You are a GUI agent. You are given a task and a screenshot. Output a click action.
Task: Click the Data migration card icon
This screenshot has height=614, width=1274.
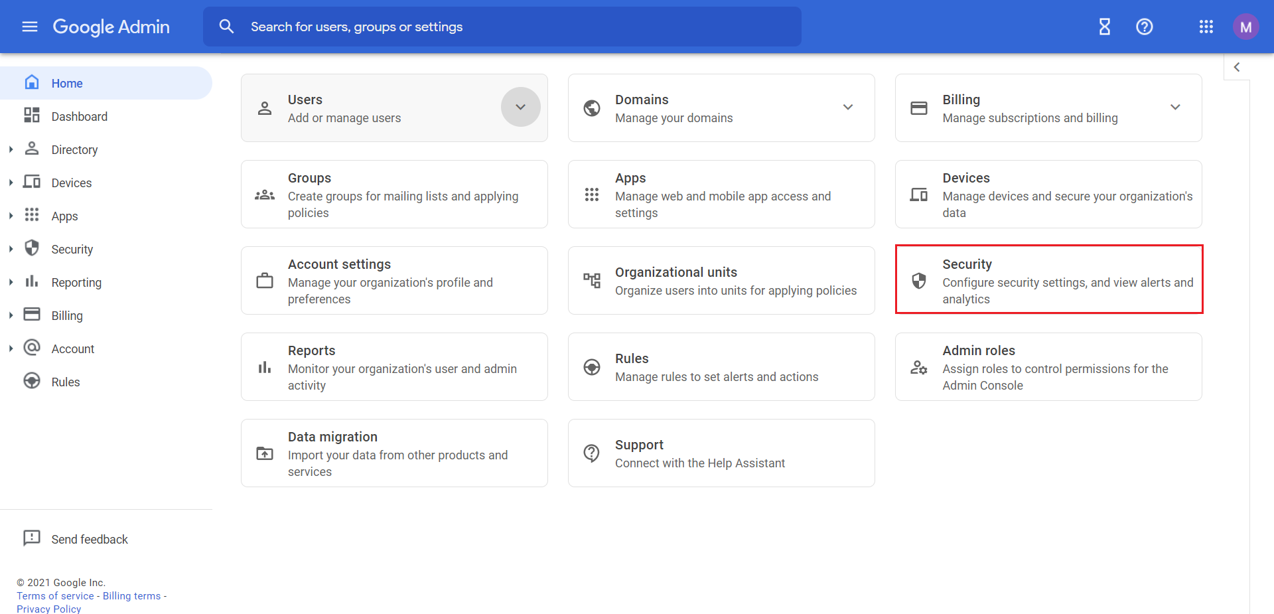coord(265,453)
